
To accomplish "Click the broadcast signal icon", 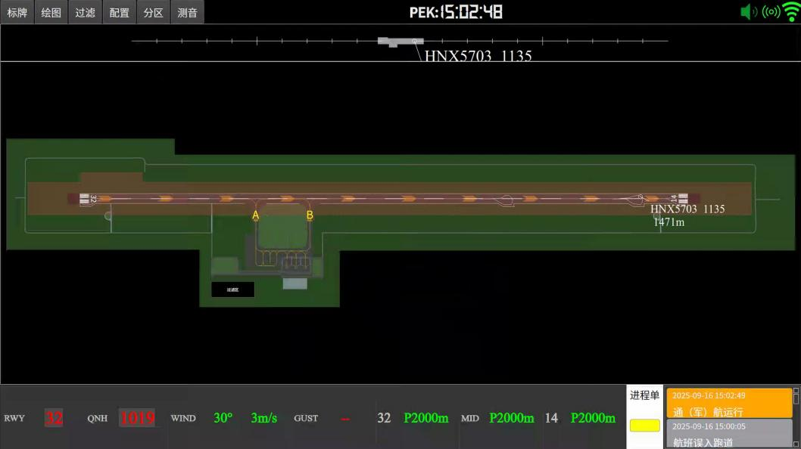I will pos(771,12).
